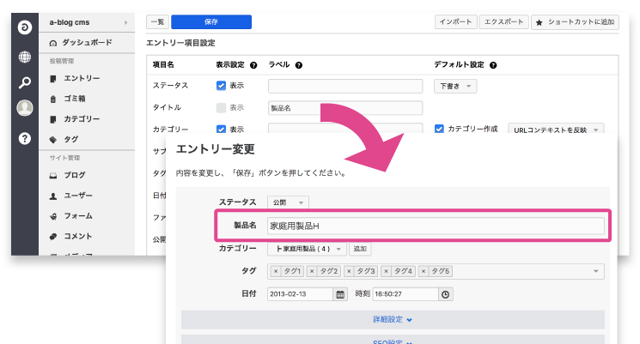Open the 公開 status dropdown in dialog
The image size is (640, 344).
click(285, 202)
